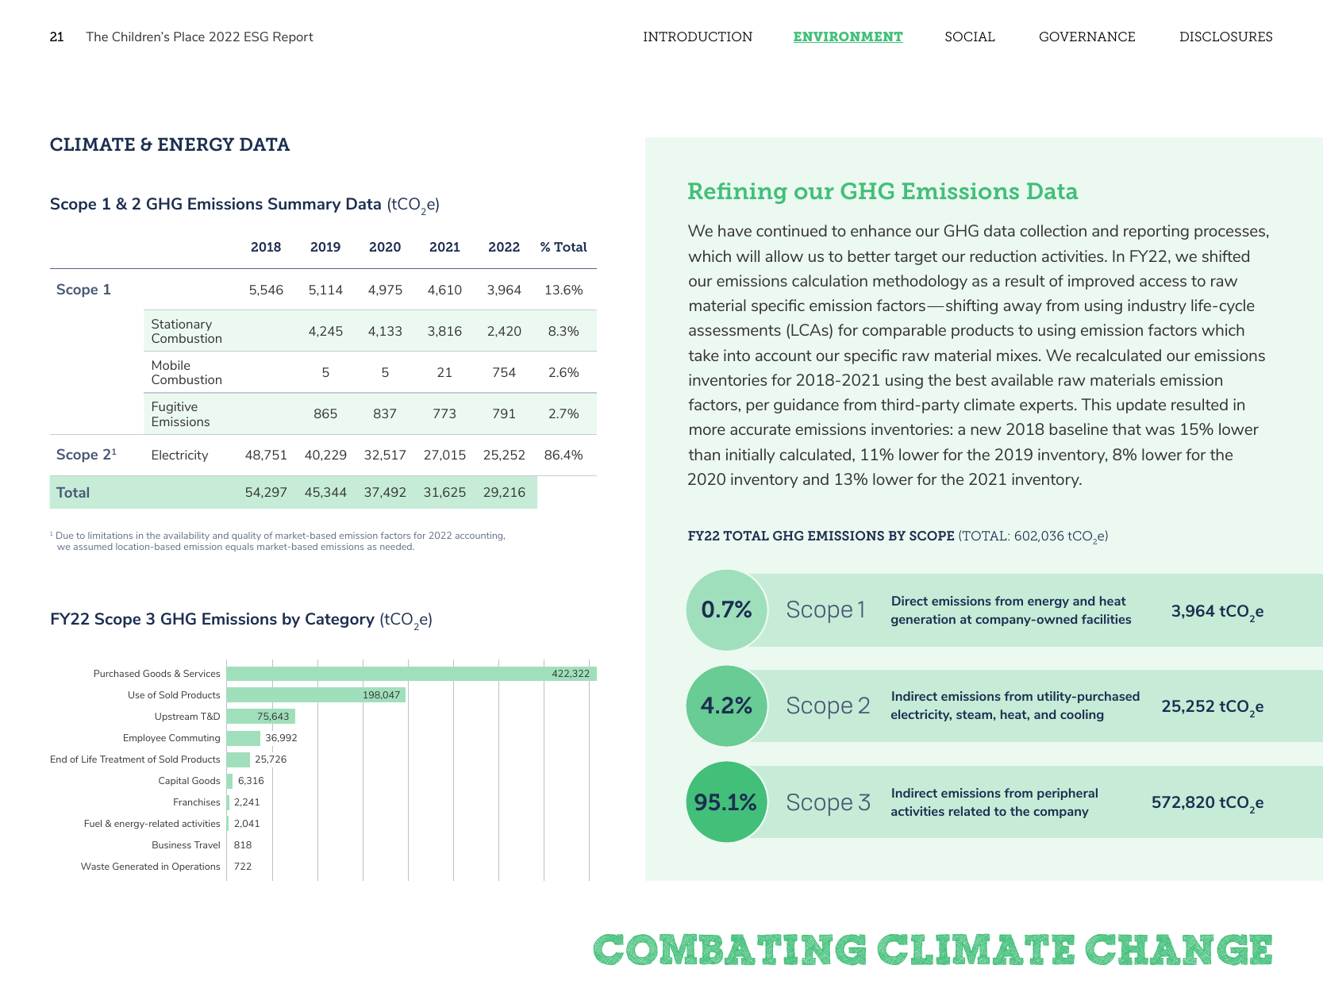Viewport: 1323px width, 992px height.
Task: Click Waste Generated in Operations label
Action: point(150,867)
